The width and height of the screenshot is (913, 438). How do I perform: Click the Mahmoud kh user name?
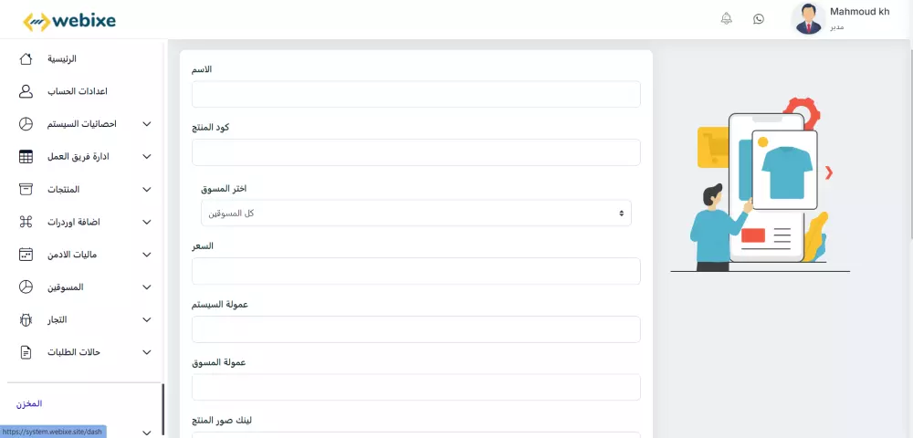pos(859,12)
